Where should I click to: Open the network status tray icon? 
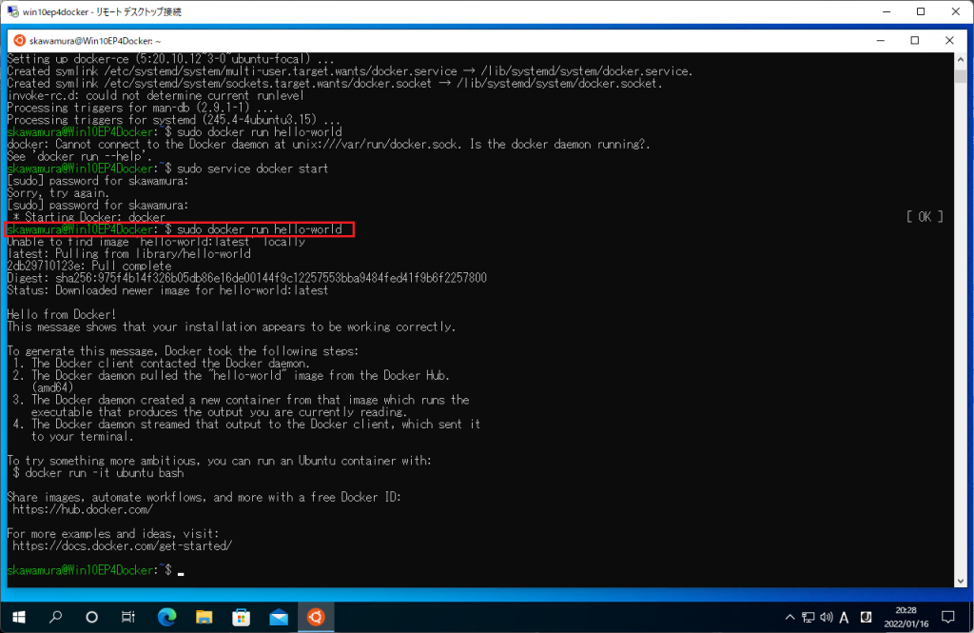click(x=808, y=617)
